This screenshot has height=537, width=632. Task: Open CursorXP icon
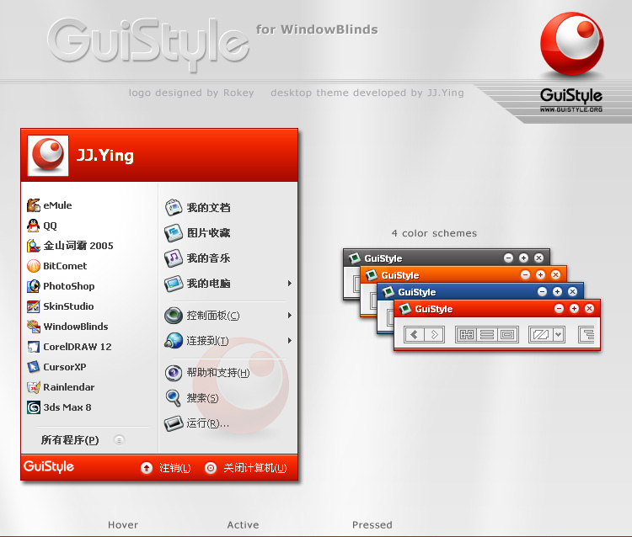tap(34, 367)
